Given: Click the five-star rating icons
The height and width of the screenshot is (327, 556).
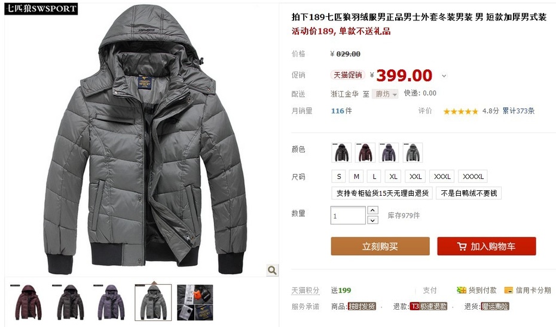Looking at the screenshot, I should click(x=460, y=112).
